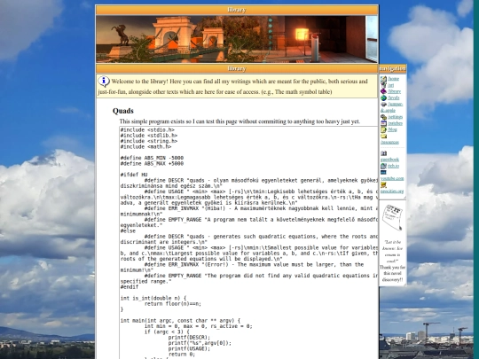Click the globe levels icon
This screenshot has width=479, height=359.
click(x=383, y=98)
